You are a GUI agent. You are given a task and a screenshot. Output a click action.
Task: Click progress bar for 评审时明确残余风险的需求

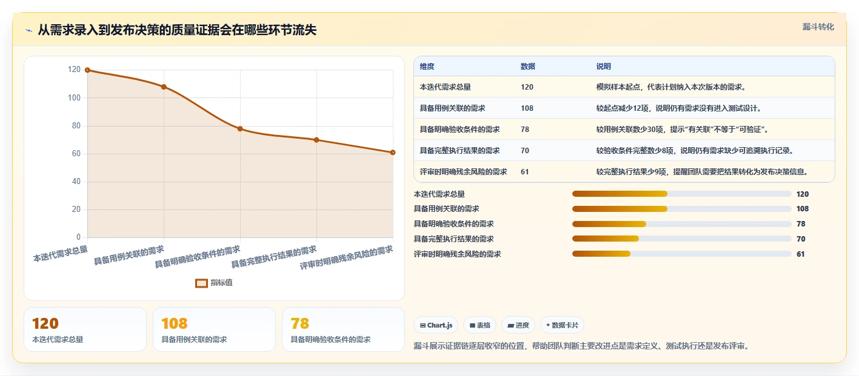point(681,254)
